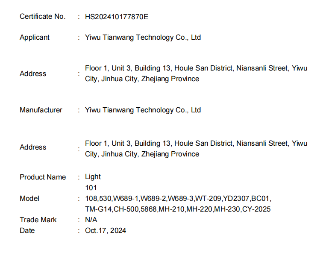
Task: Click the model line starting with 108,530
Action: click(178, 199)
